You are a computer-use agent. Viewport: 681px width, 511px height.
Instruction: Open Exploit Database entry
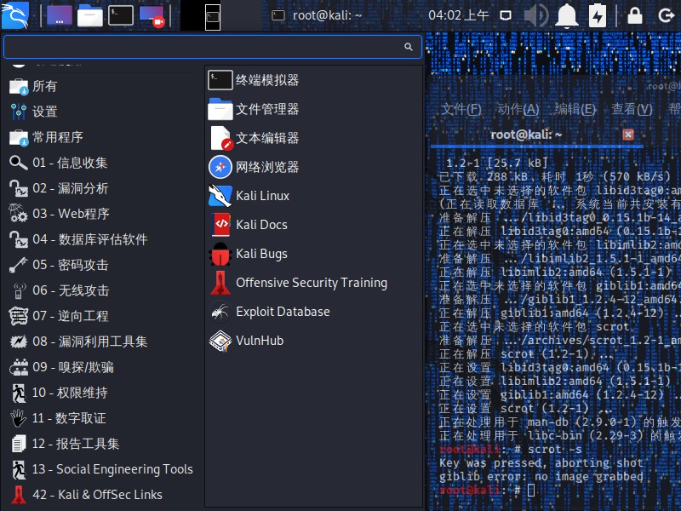(313, 312)
